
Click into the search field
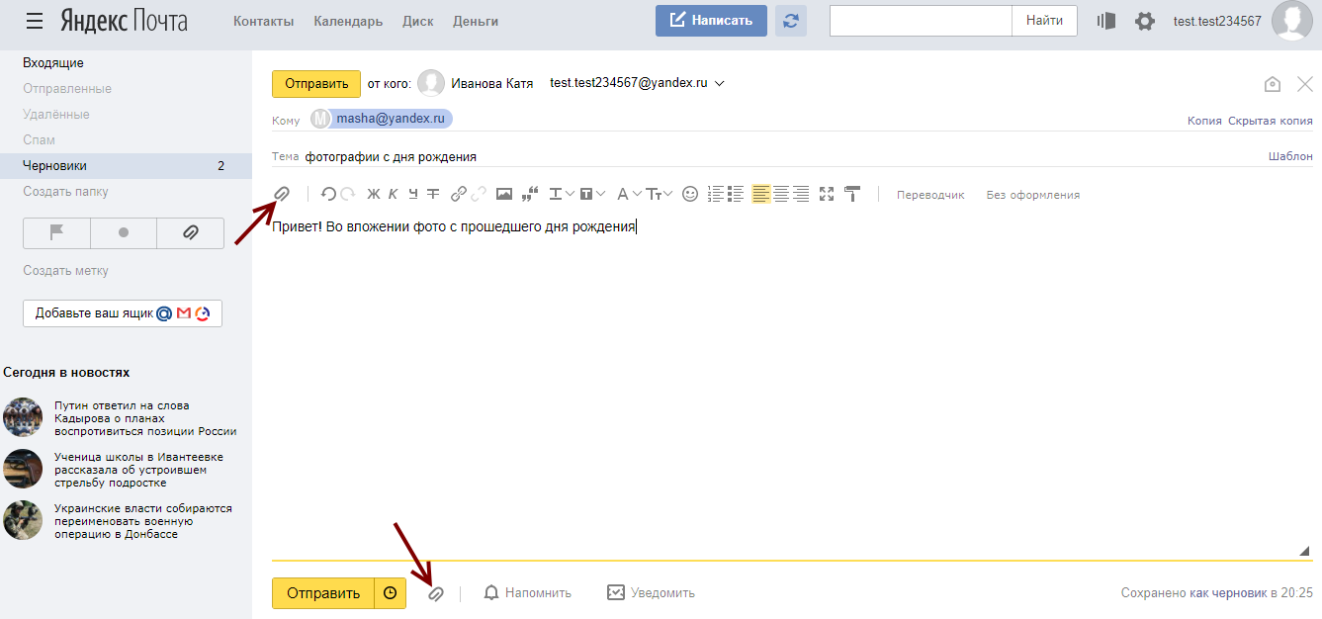pos(920,21)
